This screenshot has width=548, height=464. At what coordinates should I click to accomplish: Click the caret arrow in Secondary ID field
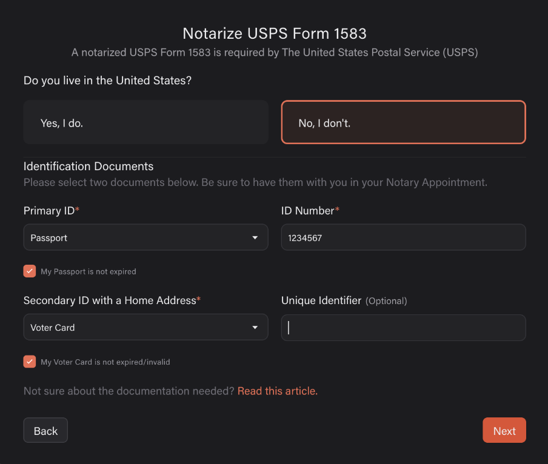pyautogui.click(x=255, y=328)
